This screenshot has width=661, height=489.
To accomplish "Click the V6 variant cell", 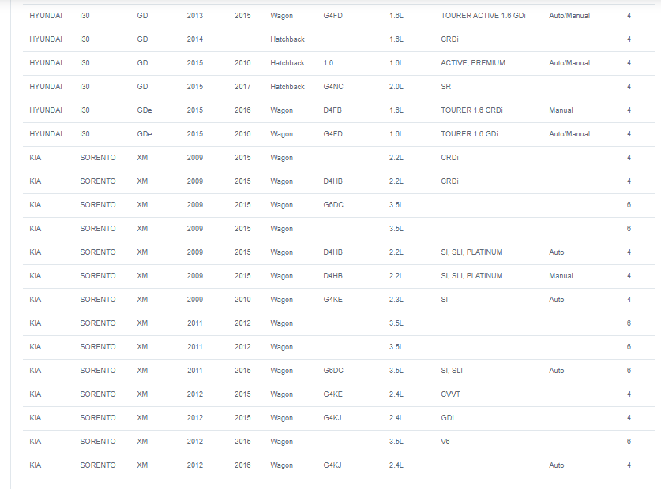I will pos(445,441).
